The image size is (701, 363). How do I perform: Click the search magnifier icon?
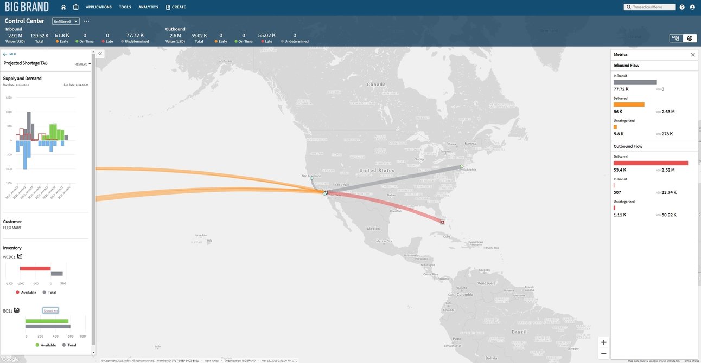pyautogui.click(x=628, y=7)
